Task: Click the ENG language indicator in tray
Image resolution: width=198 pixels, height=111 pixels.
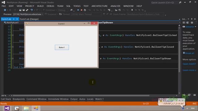Action: tap(193, 108)
